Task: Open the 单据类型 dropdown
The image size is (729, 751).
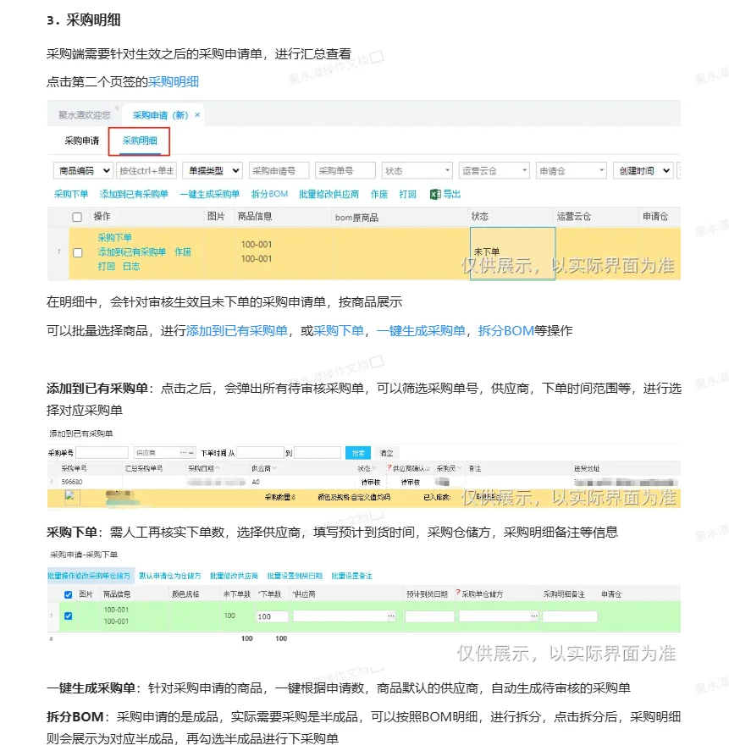Action: pos(213,169)
